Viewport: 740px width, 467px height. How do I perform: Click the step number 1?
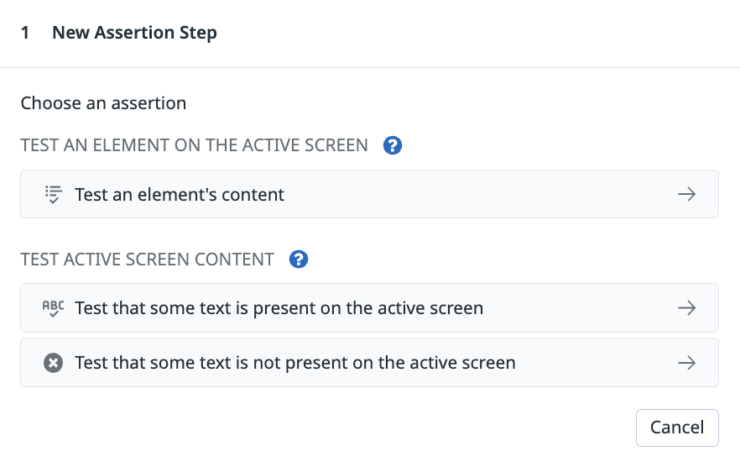(x=25, y=33)
